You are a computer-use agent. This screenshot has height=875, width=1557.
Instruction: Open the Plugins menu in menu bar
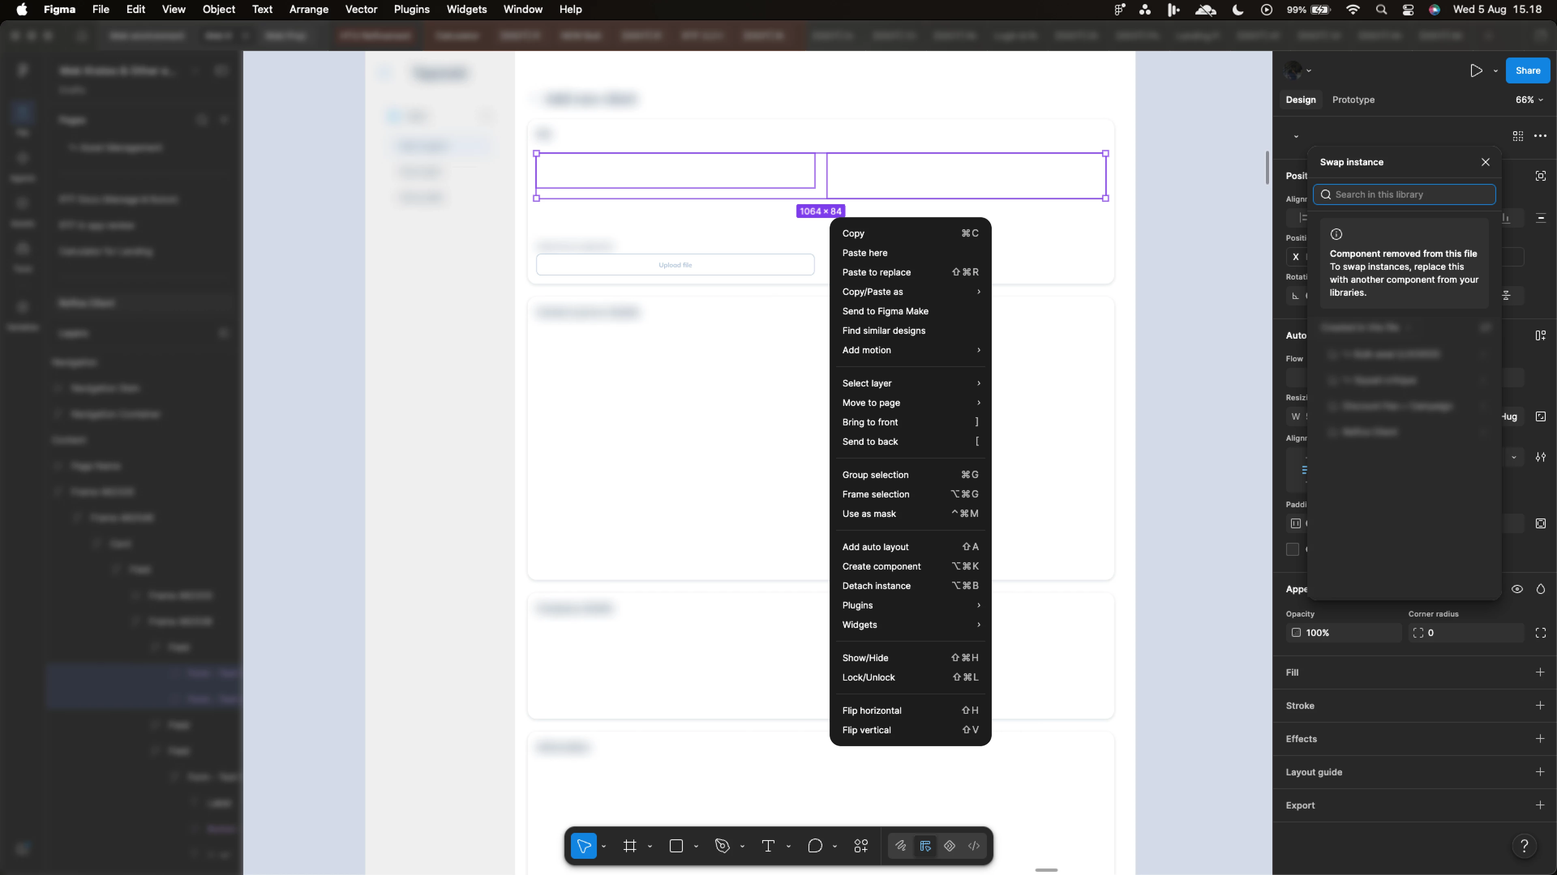412,10
